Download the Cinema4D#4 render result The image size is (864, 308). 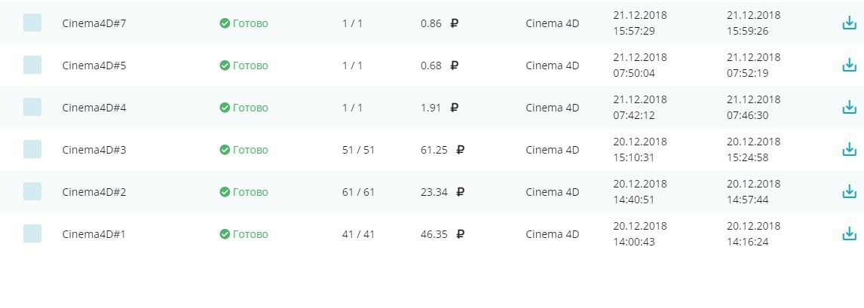(x=850, y=108)
